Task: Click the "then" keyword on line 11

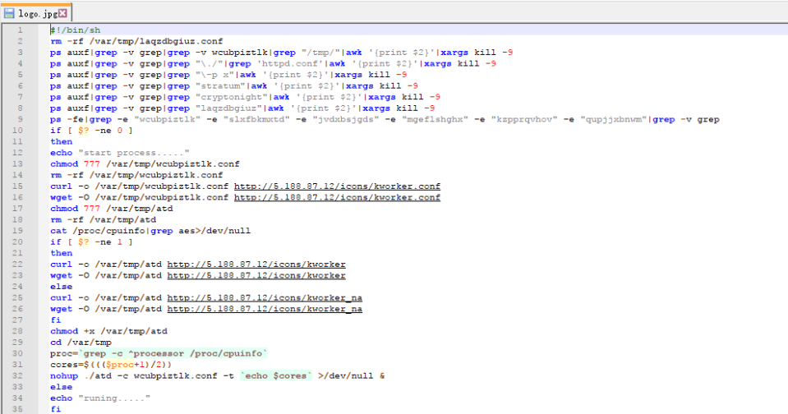Action: [x=62, y=141]
